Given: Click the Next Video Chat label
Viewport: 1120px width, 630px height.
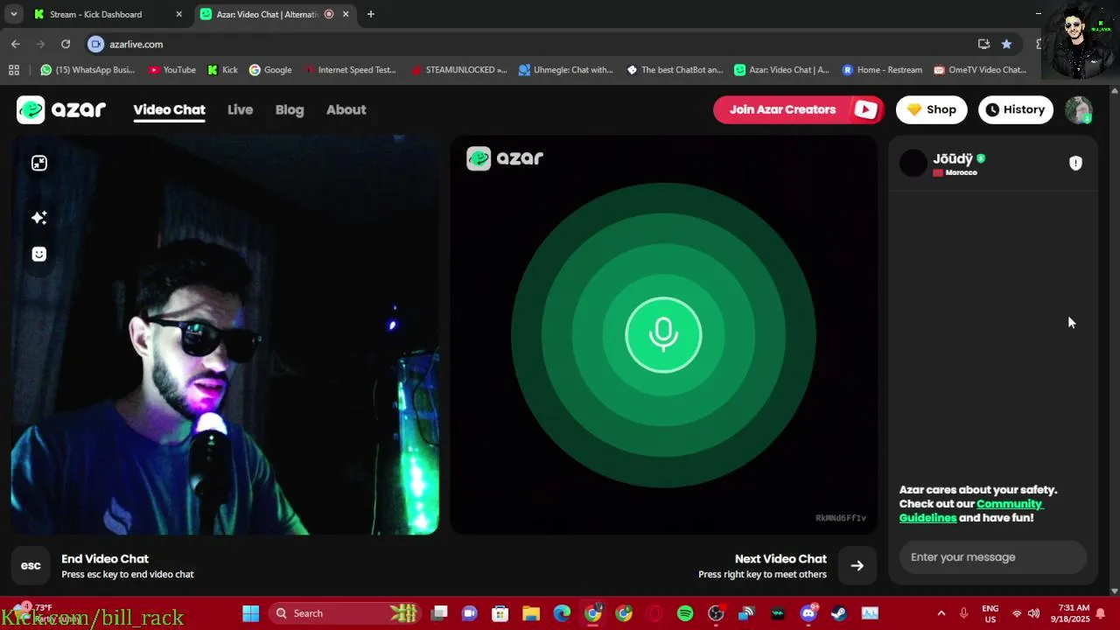Looking at the screenshot, I should point(780,558).
